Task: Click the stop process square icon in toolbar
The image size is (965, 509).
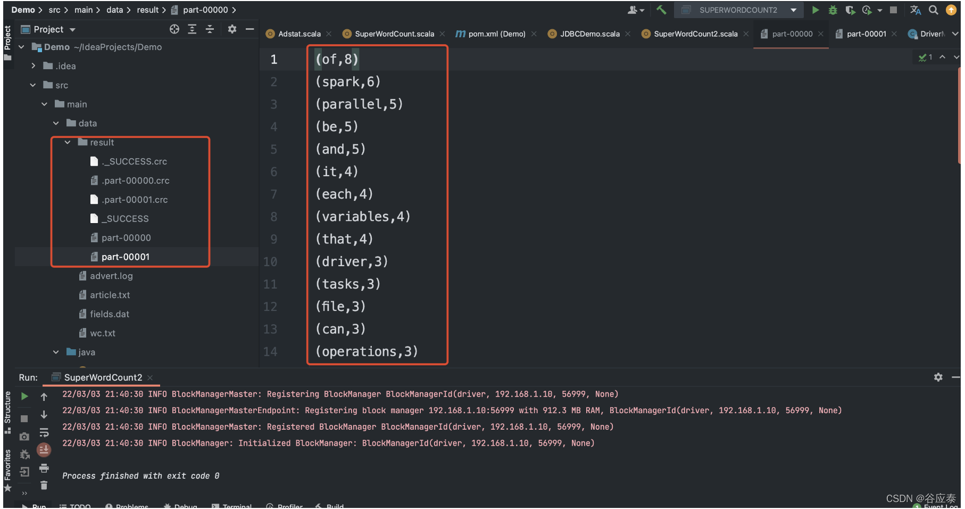Action: [893, 10]
